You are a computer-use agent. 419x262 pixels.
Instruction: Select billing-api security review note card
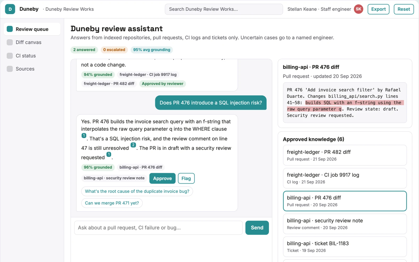(x=345, y=224)
